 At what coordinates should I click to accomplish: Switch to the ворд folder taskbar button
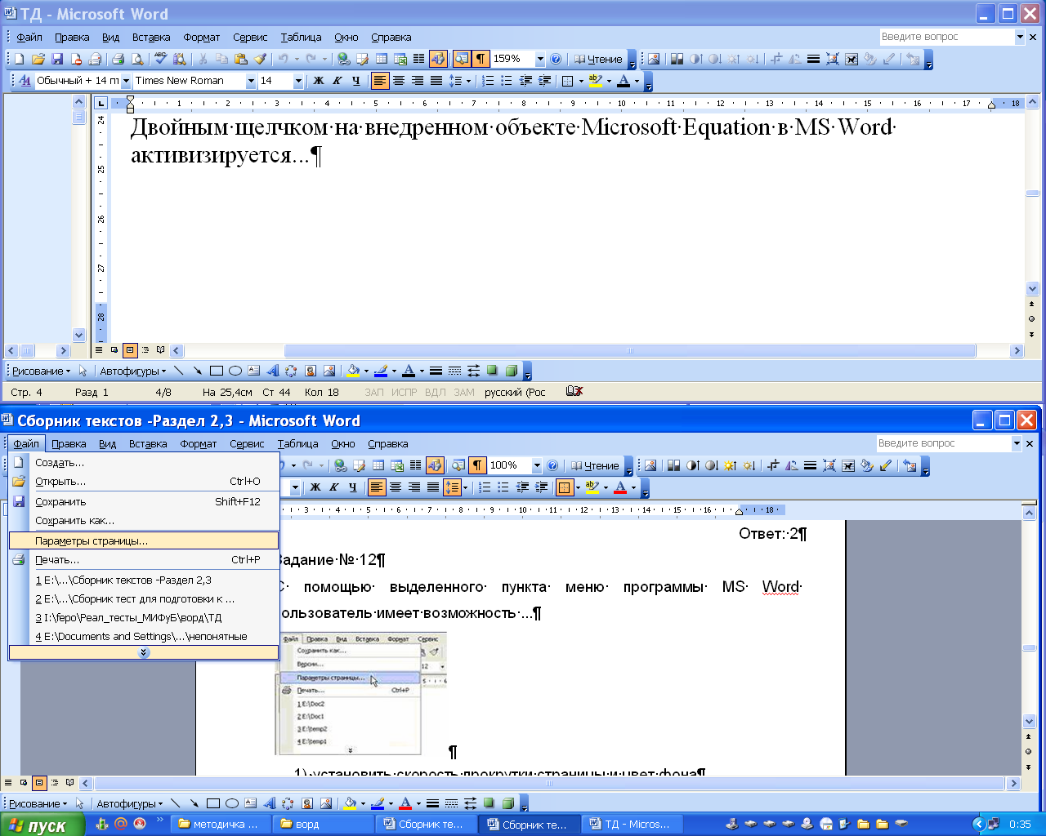click(323, 825)
